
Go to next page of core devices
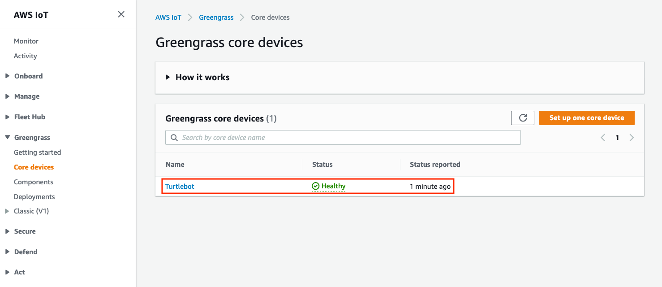[632, 138]
